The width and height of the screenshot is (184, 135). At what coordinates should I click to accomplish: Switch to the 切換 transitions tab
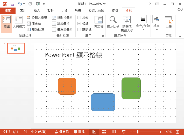tap(64, 11)
